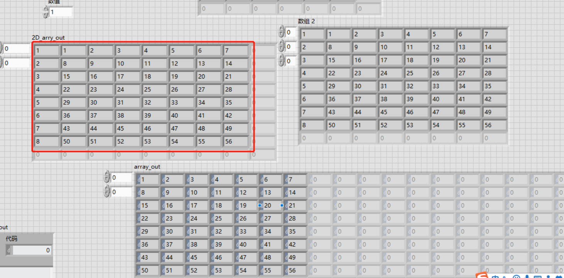Select the 数组 2 label
Image resolution: width=564 pixels, height=278 pixels.
306,21
